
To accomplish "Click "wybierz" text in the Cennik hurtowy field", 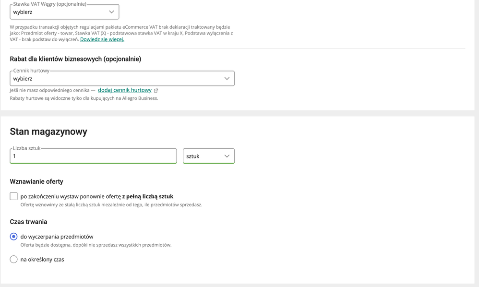I will (x=23, y=79).
